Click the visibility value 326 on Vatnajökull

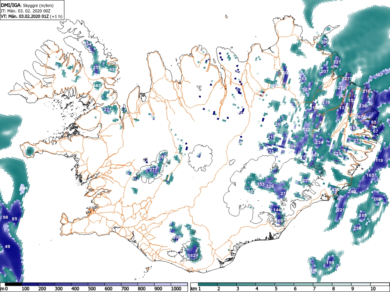270,186
